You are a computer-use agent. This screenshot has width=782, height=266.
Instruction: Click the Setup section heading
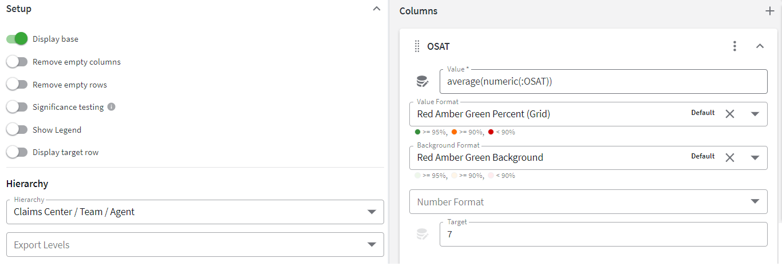(19, 9)
